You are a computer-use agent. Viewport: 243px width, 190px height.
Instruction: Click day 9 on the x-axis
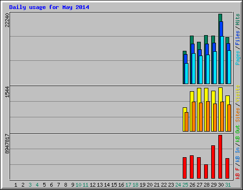pyautogui.click(x=73, y=185)
